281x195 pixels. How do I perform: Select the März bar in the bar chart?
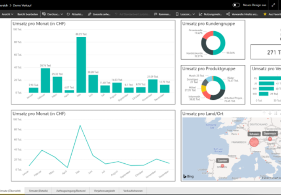click(x=57, y=85)
